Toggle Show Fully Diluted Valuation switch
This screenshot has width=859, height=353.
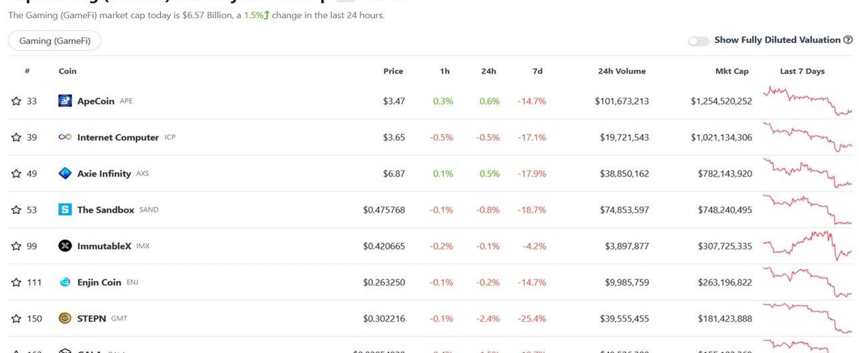[699, 41]
